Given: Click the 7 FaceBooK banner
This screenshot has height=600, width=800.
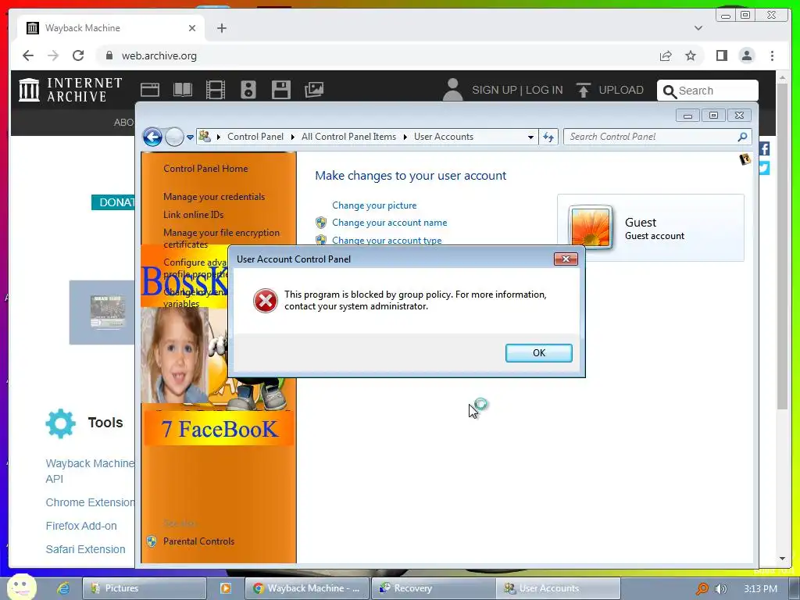Looking at the screenshot, I should click(220, 429).
